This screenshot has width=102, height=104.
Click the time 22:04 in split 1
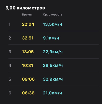(28, 24)
